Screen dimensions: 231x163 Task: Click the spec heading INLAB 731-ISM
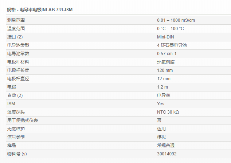(x=39, y=10)
